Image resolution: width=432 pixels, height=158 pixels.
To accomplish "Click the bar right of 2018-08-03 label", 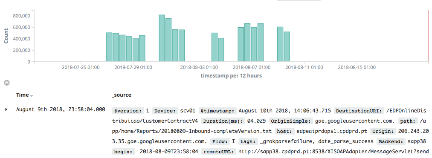I will [x=215, y=47].
